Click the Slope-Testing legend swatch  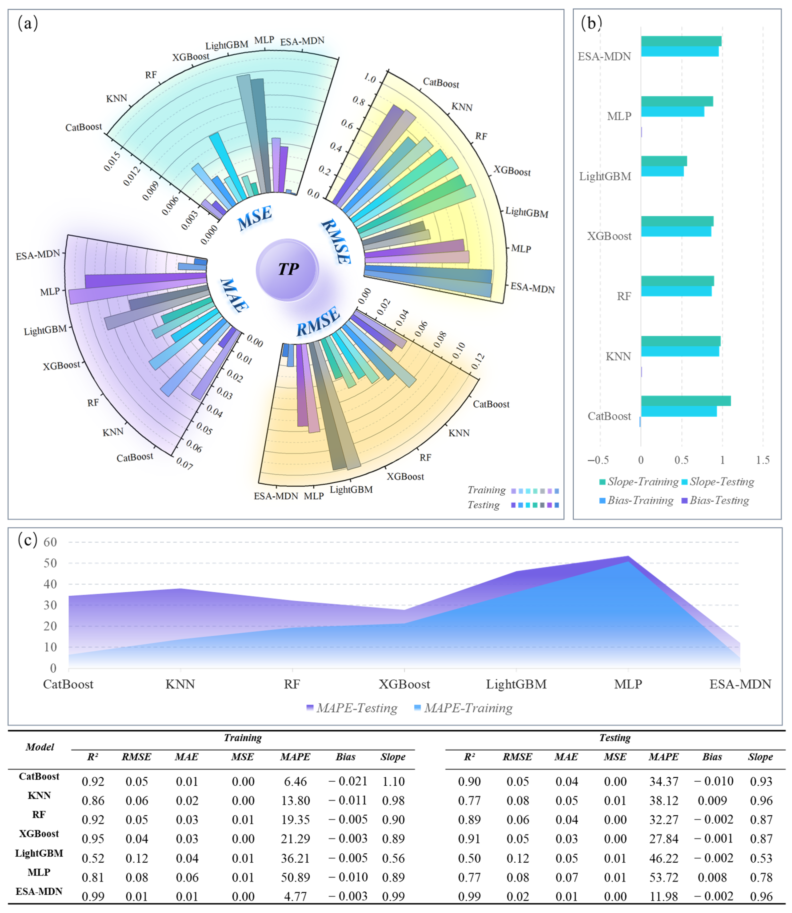[x=684, y=482]
